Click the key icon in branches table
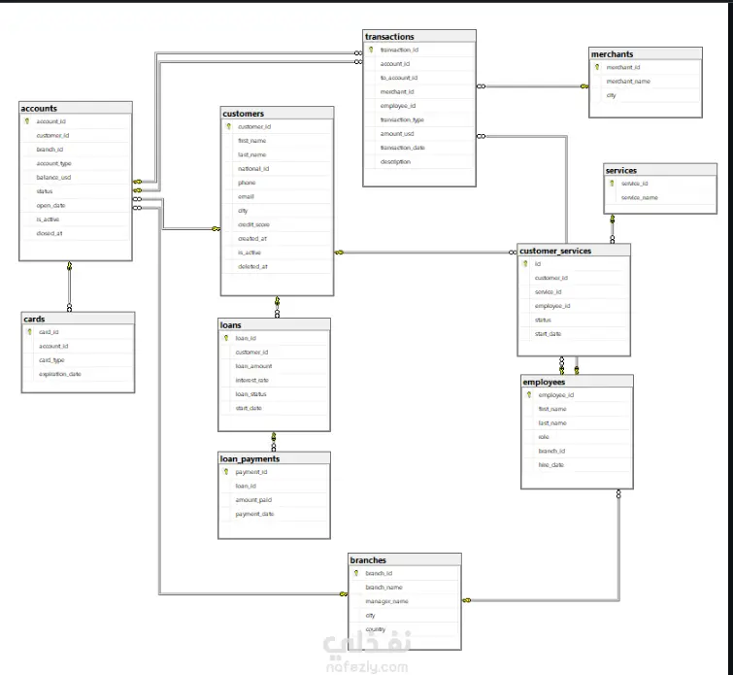This screenshot has width=733, height=675. point(356,573)
